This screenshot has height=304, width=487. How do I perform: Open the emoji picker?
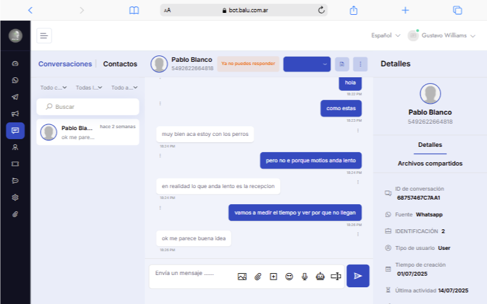tap(289, 276)
